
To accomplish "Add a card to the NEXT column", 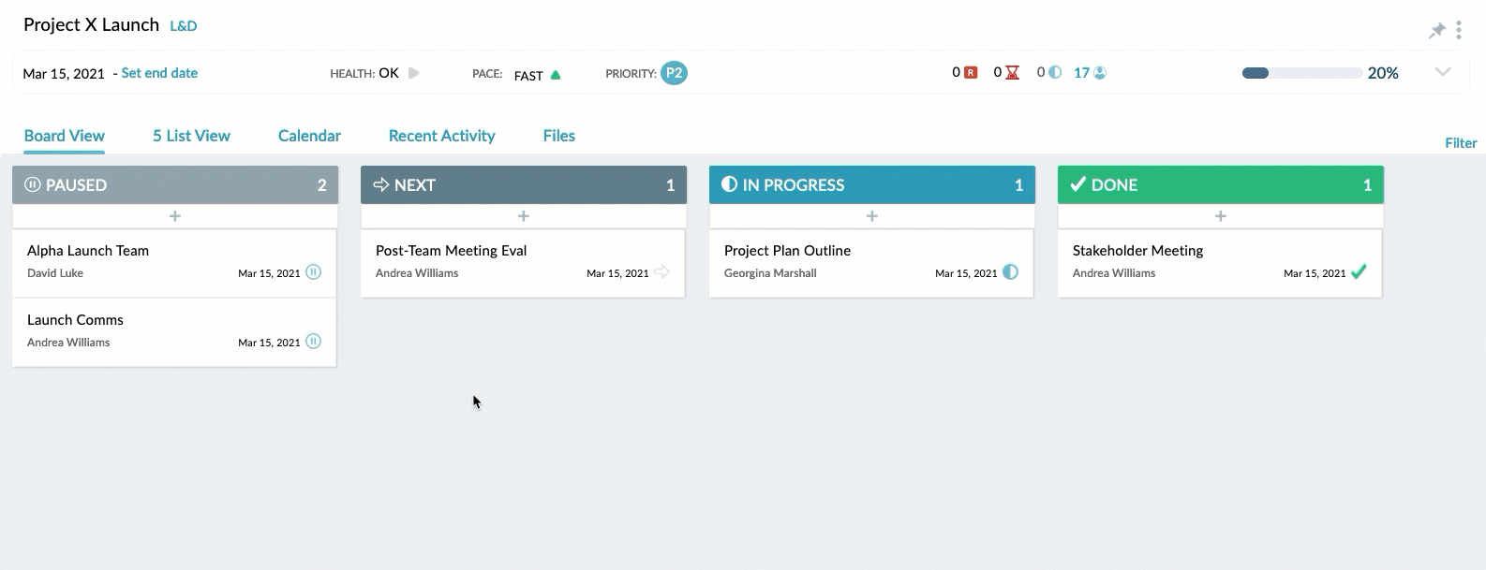I will [523, 216].
